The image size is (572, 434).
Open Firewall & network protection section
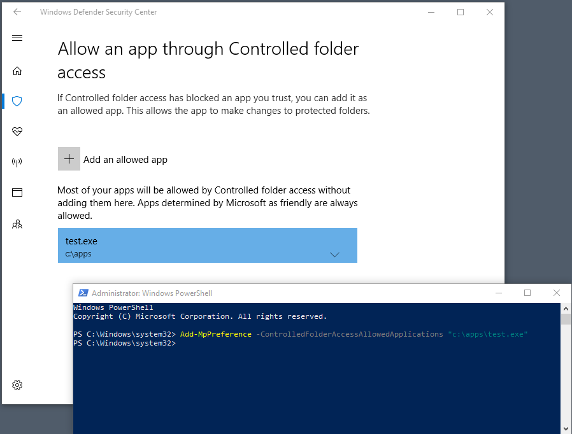point(17,162)
